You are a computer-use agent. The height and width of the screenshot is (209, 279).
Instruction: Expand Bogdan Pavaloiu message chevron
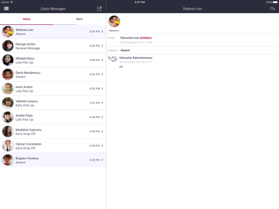(x=102, y=160)
